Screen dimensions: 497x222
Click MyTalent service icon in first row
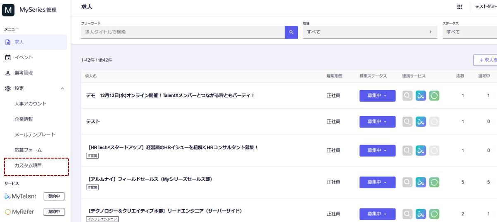click(421, 96)
